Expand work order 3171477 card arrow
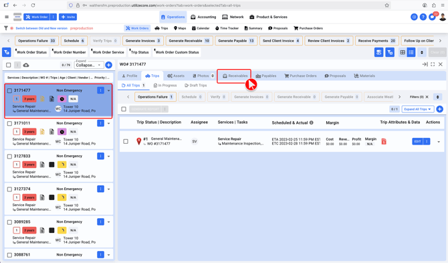Viewport: 448px width, 263px height. [x=108, y=90]
